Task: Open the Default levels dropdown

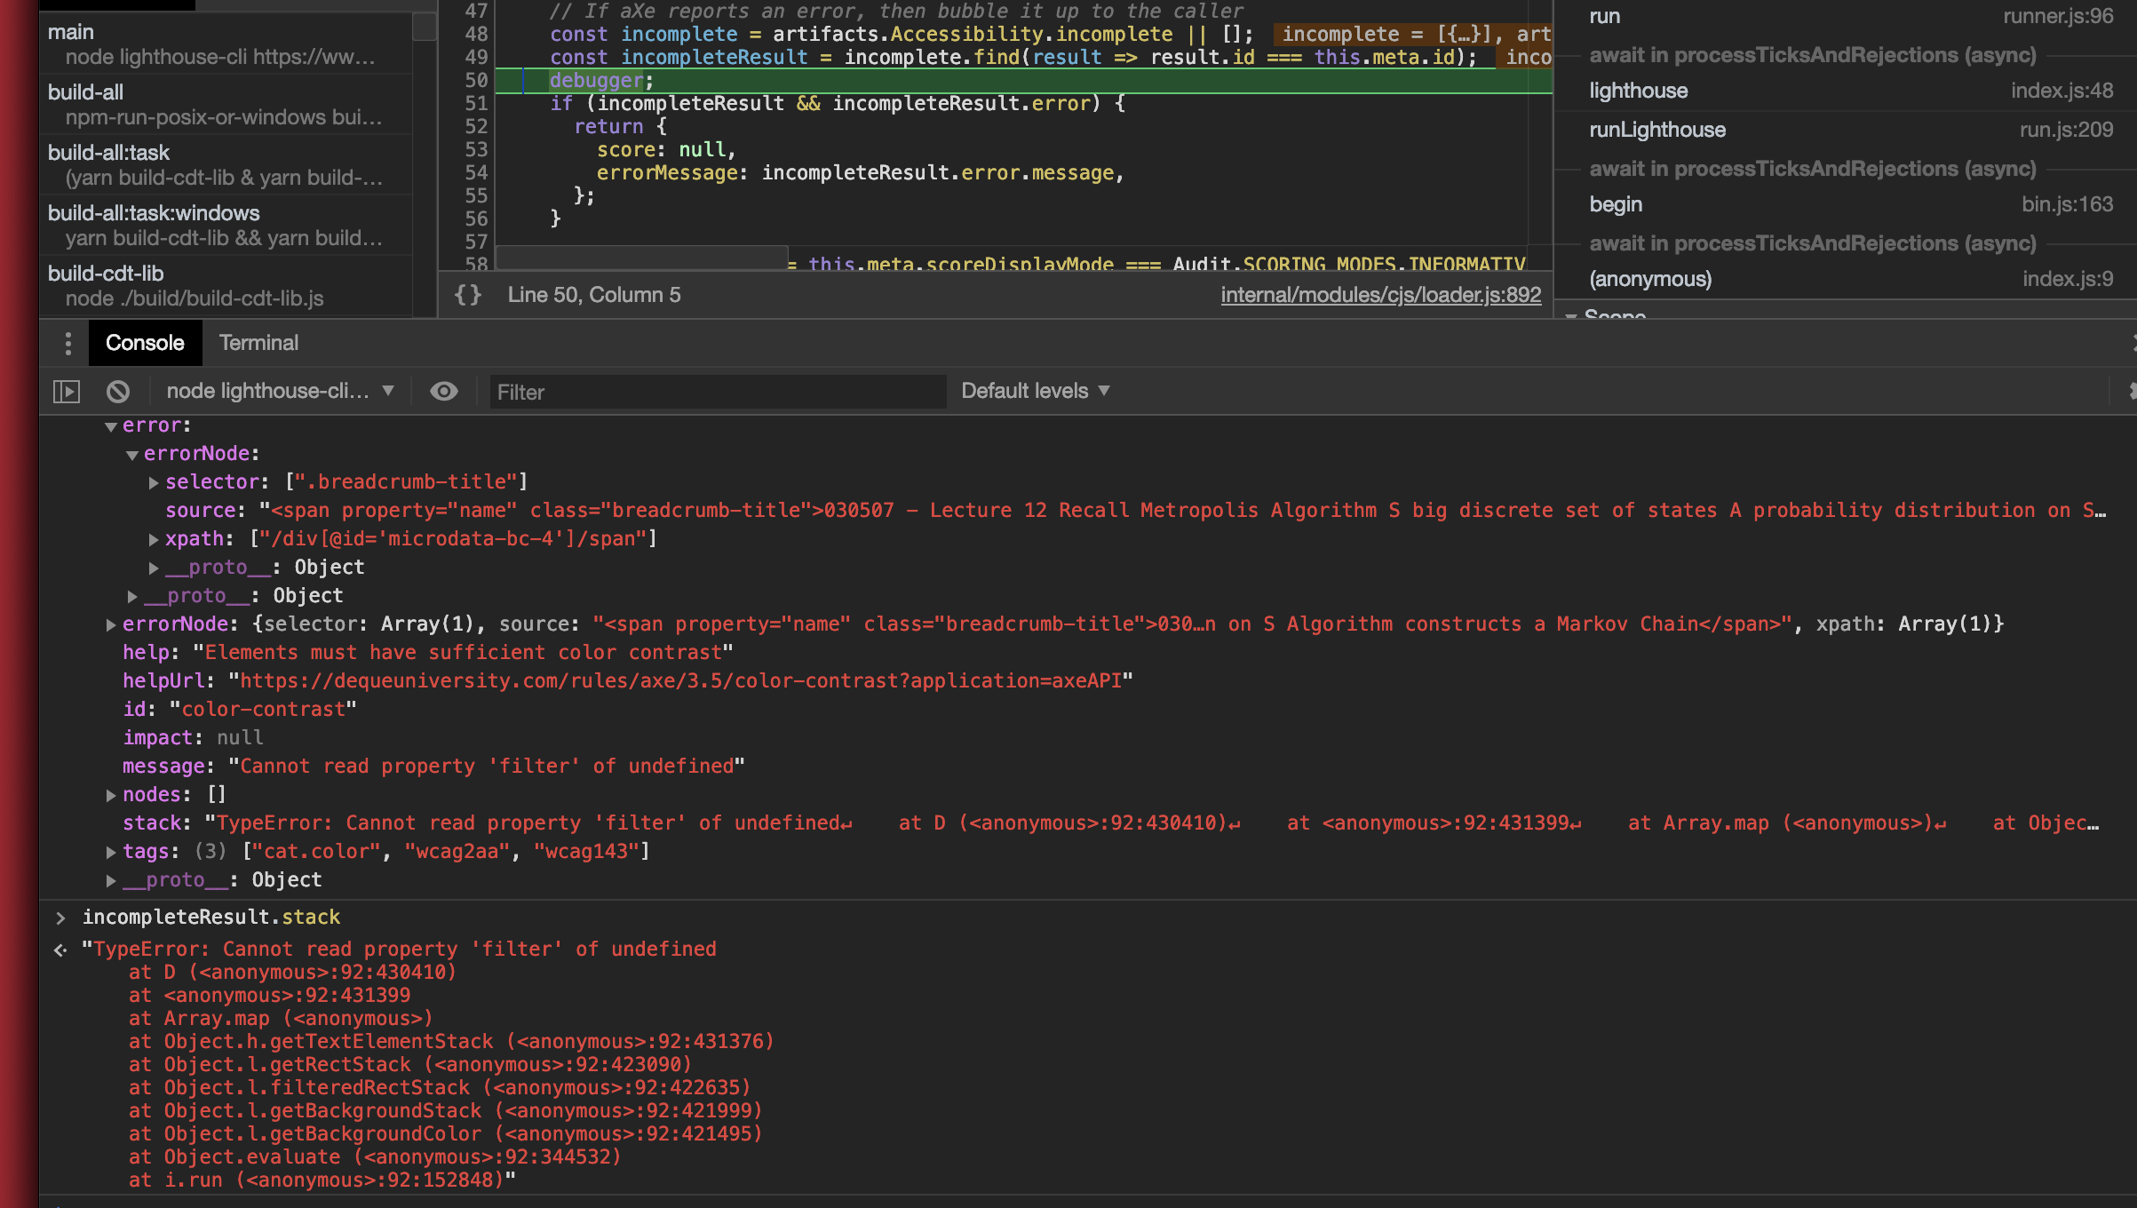Action: tap(1033, 391)
